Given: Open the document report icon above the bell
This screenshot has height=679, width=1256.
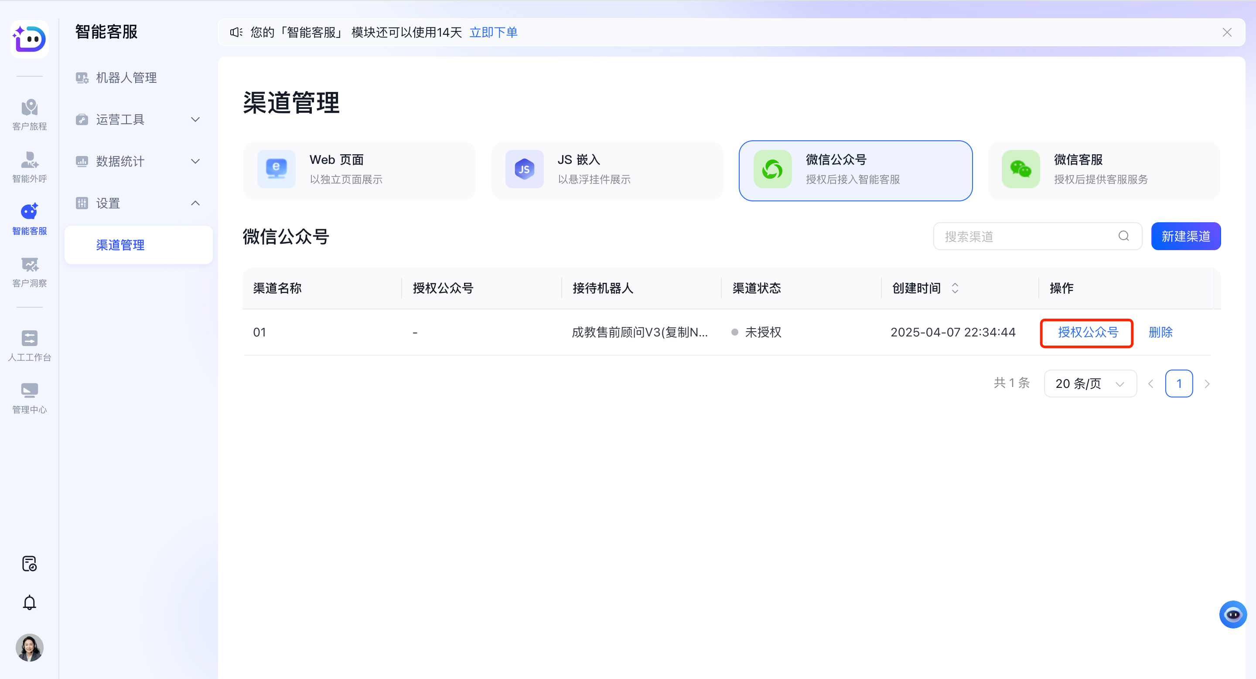Looking at the screenshot, I should tap(29, 564).
